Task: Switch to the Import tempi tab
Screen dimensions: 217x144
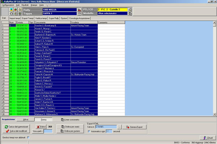Action: [15, 18]
